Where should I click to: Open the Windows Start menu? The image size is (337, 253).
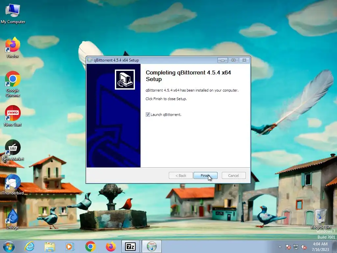[9, 246]
